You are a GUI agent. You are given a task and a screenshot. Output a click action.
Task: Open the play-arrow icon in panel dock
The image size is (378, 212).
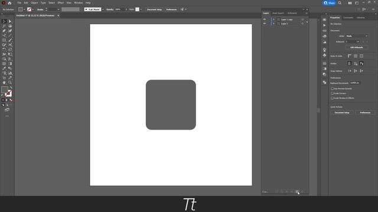click(x=324, y=25)
